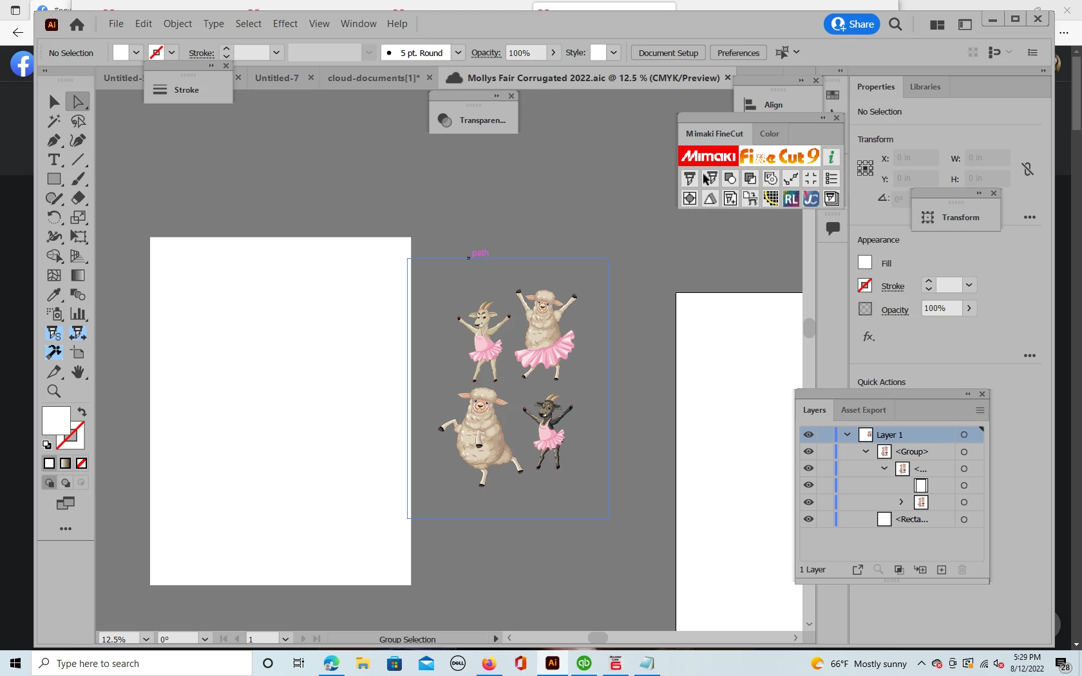This screenshot has width=1082, height=676.
Task: Open the Object menu
Action: click(x=178, y=24)
